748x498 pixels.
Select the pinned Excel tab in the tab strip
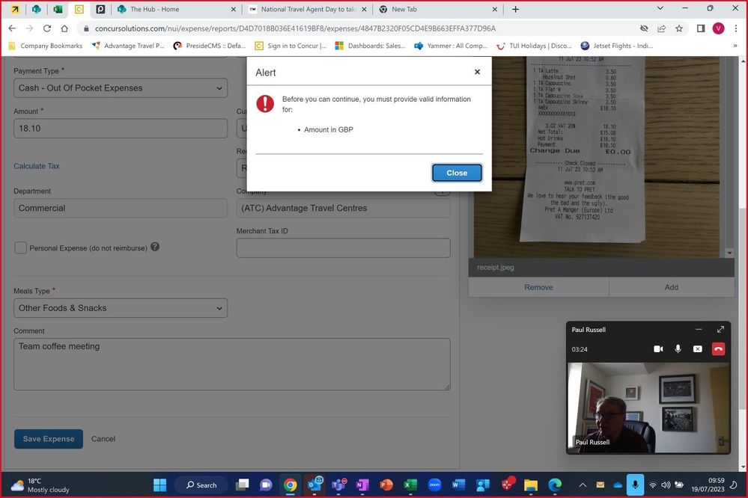click(58, 9)
